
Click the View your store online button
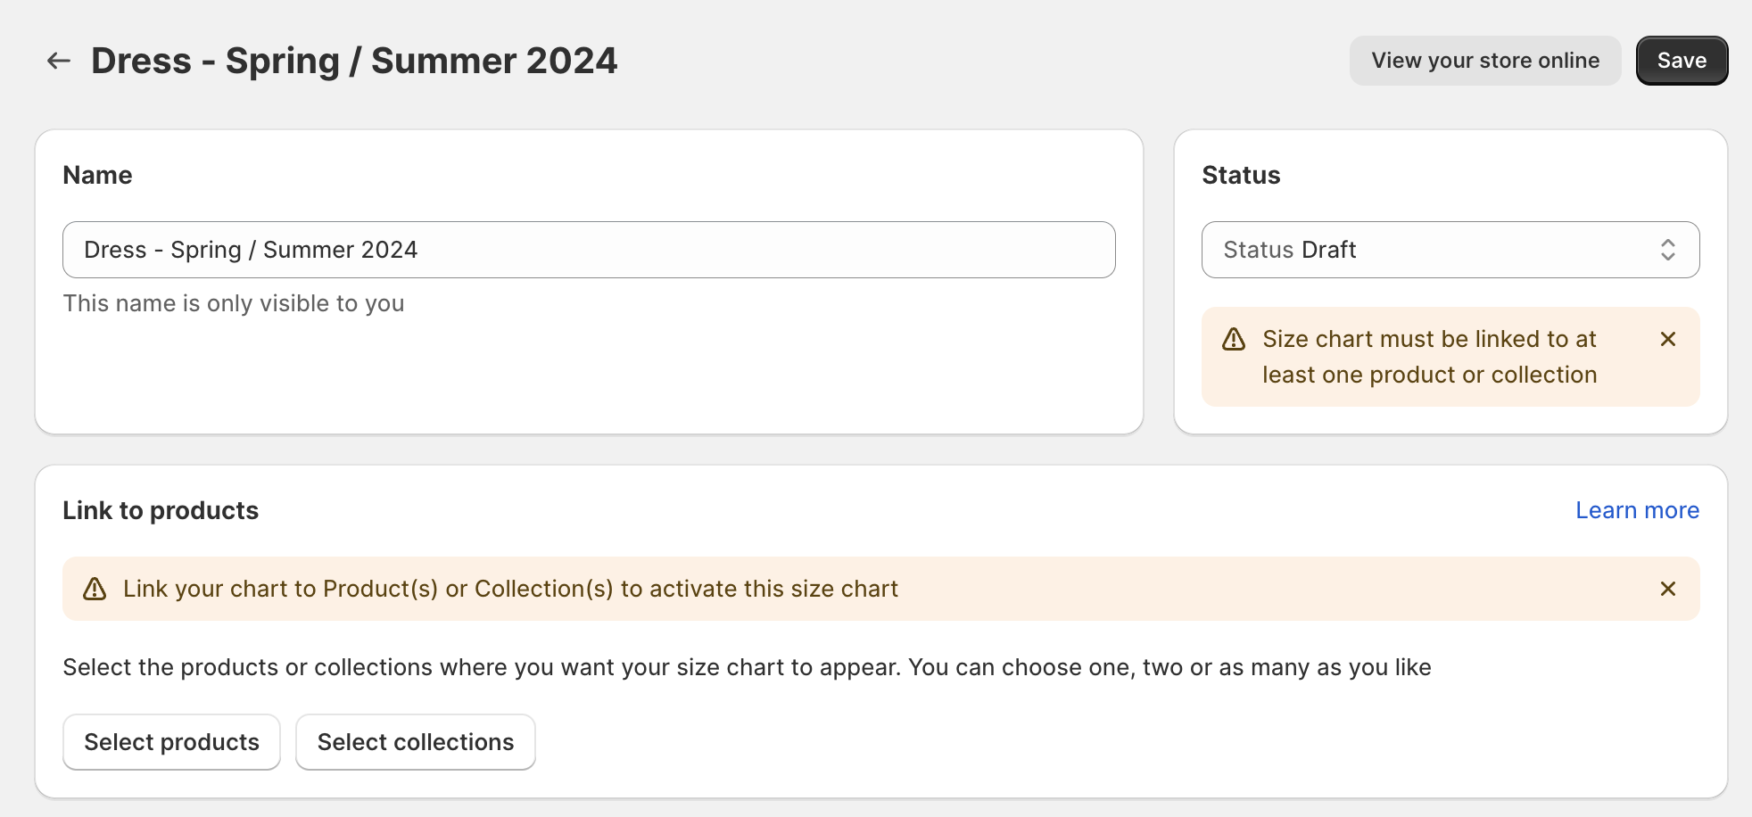[x=1485, y=61]
